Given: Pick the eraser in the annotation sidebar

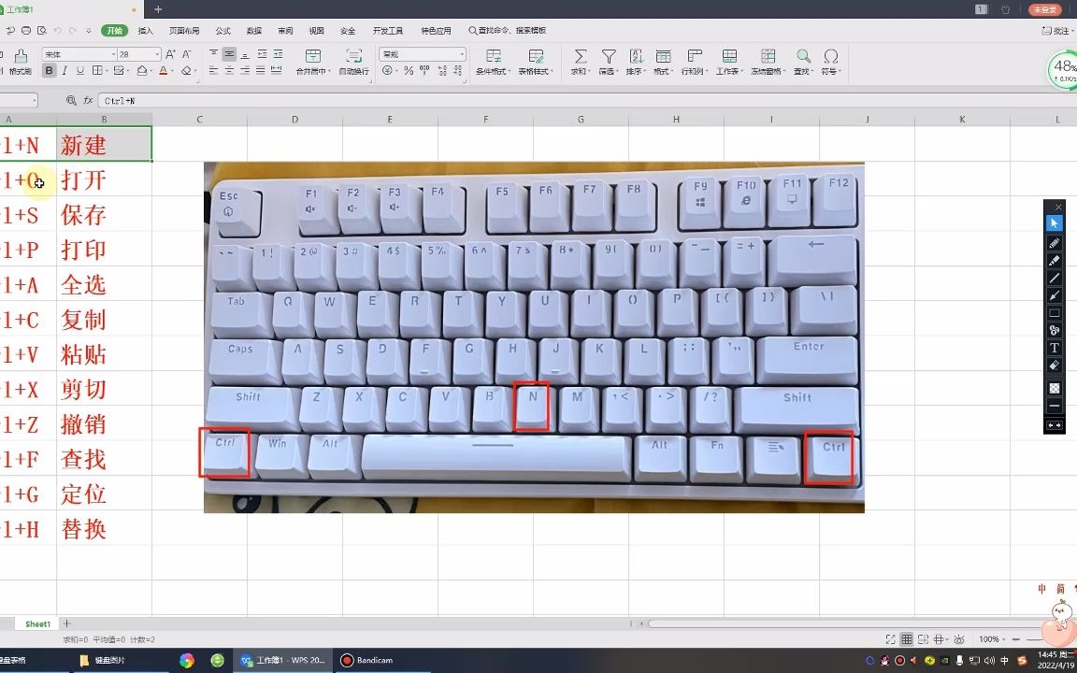Looking at the screenshot, I should tap(1055, 364).
